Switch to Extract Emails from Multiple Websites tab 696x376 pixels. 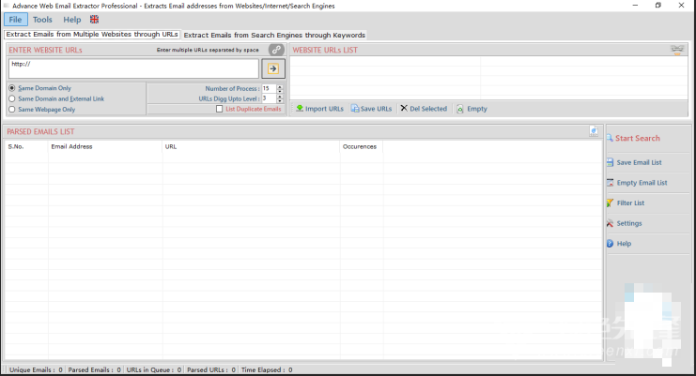pos(92,34)
